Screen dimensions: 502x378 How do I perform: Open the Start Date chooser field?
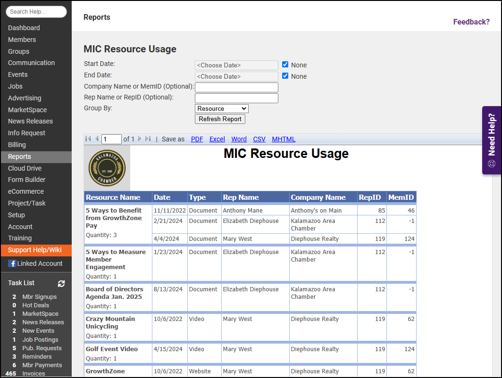pos(236,66)
